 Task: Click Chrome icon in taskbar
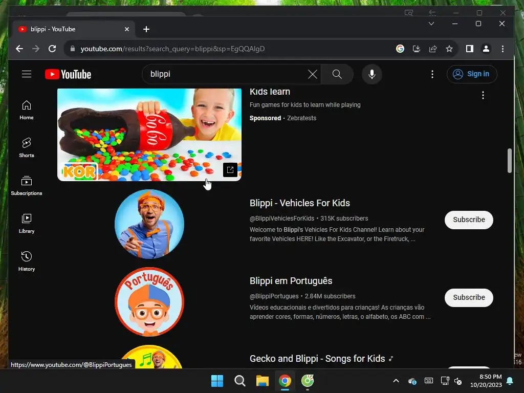point(285,381)
